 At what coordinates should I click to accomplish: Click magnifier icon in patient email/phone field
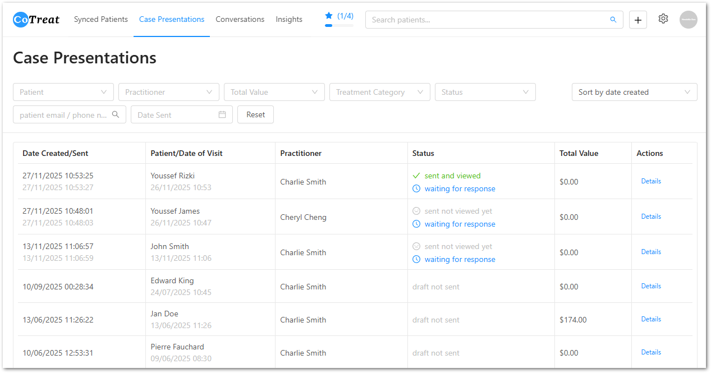coord(116,114)
